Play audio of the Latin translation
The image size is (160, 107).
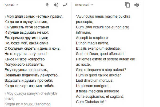[x=137, y=5]
